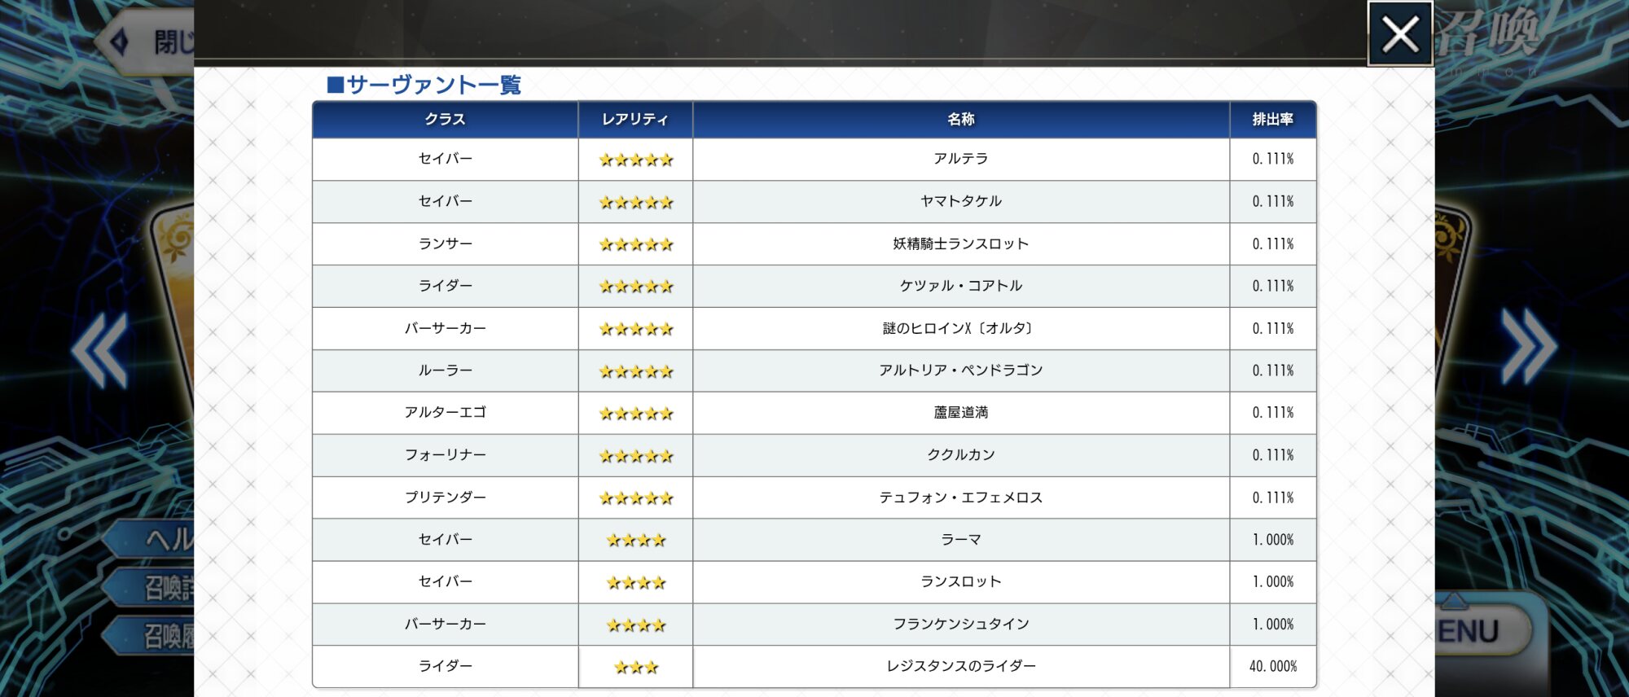
Task: Select the クラス column header
Action: (445, 120)
